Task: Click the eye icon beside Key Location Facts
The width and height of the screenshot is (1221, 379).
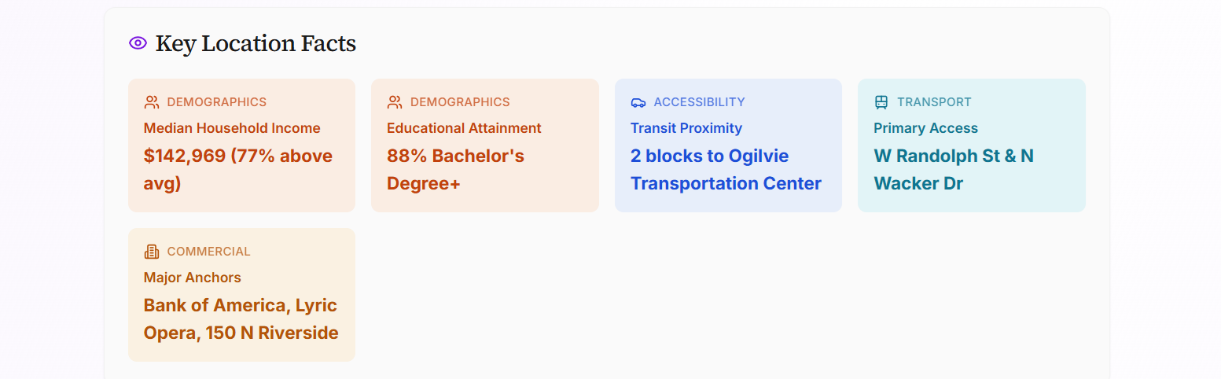Action: pyautogui.click(x=138, y=43)
